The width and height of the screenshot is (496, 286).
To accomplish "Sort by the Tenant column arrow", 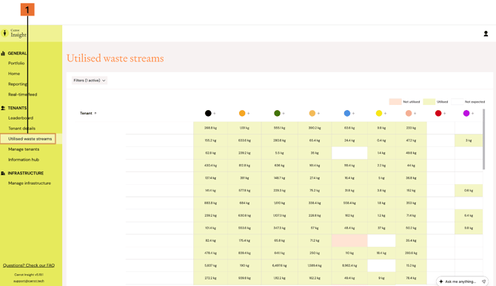I will [x=95, y=113].
